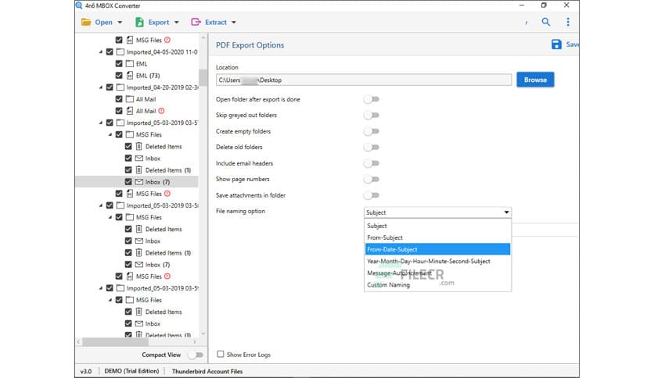Open the Open button dropdown arrow
Screen dimensions: 654x378
(120, 23)
